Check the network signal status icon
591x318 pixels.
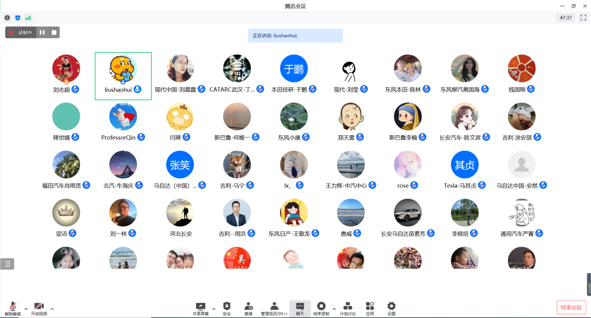(28, 18)
